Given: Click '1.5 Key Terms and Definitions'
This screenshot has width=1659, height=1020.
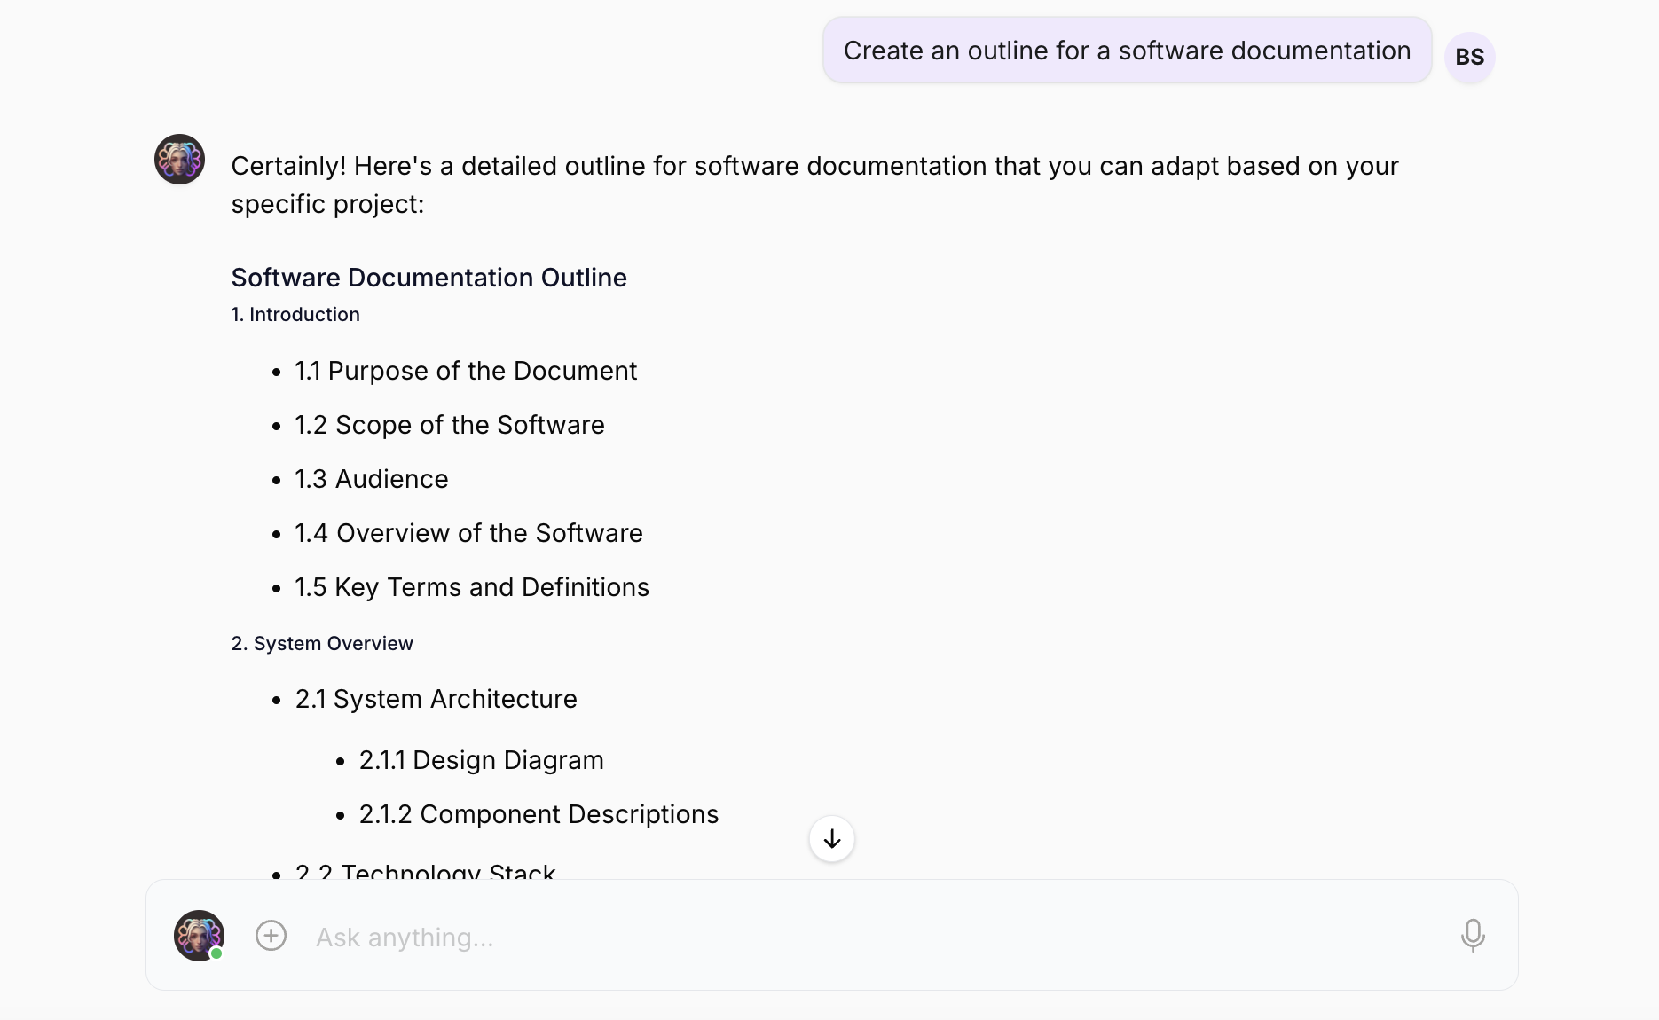Looking at the screenshot, I should pyautogui.click(x=472, y=587).
